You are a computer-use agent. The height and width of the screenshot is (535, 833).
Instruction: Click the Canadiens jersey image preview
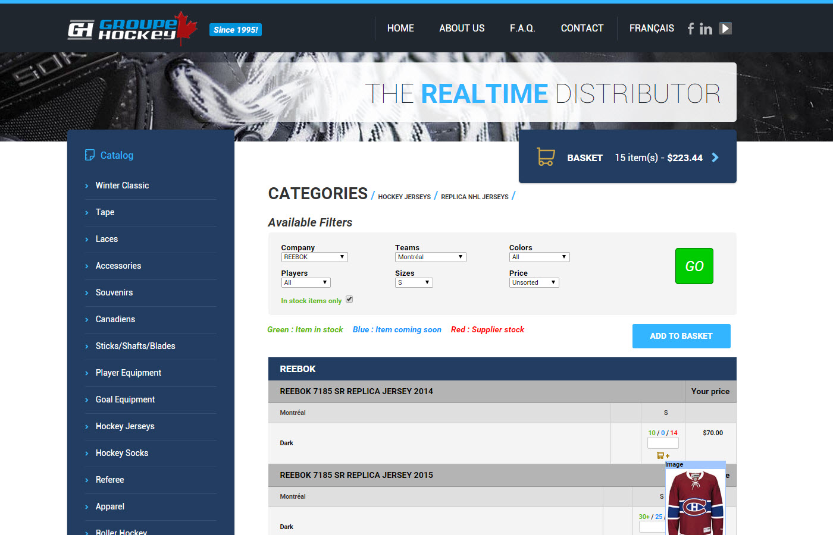point(695,502)
